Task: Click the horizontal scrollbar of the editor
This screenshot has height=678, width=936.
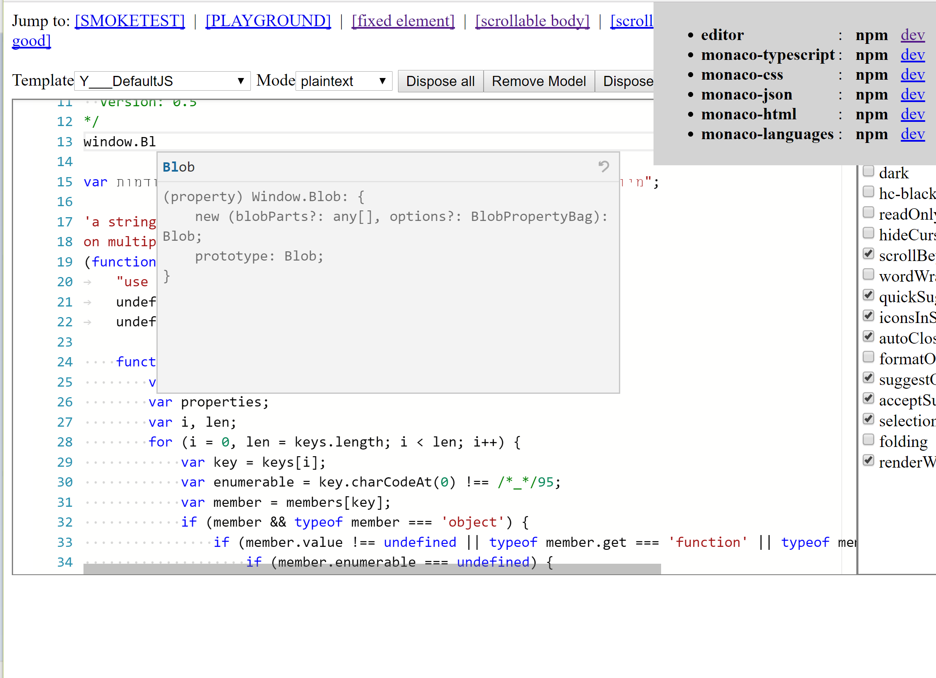Action: tap(372, 569)
